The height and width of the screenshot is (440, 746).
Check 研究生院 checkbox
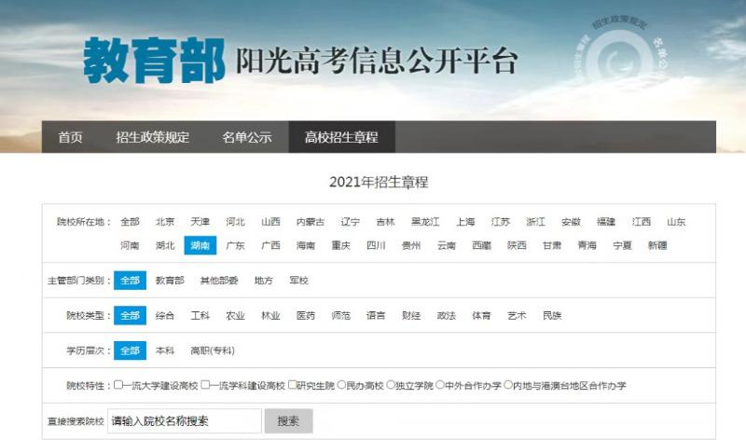[292, 385]
